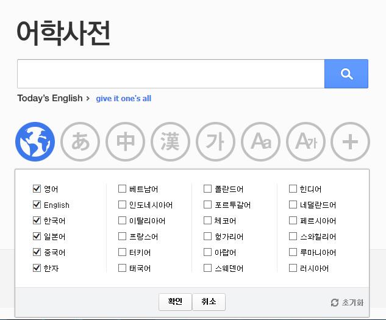Image resolution: width=386 pixels, height=320 pixels.
Task: Click the chevron after Today's English
Action: click(88, 99)
